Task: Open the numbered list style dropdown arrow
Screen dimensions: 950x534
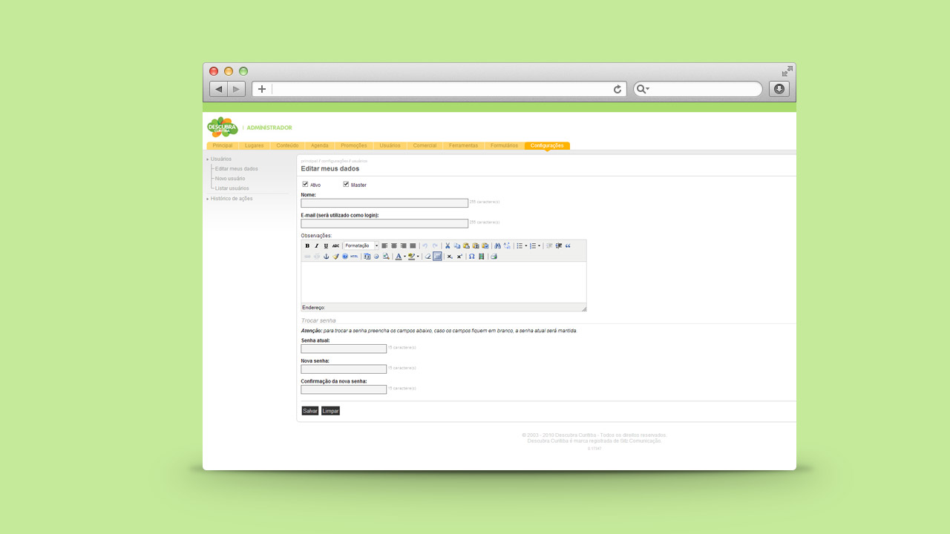Action: [539, 245]
